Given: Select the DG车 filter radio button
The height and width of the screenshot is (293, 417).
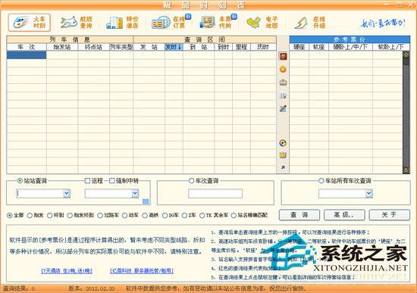Looking at the screenshot, I should 165,215.
